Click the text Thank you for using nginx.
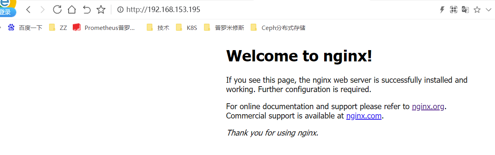495x155 pixels. tap(272, 133)
